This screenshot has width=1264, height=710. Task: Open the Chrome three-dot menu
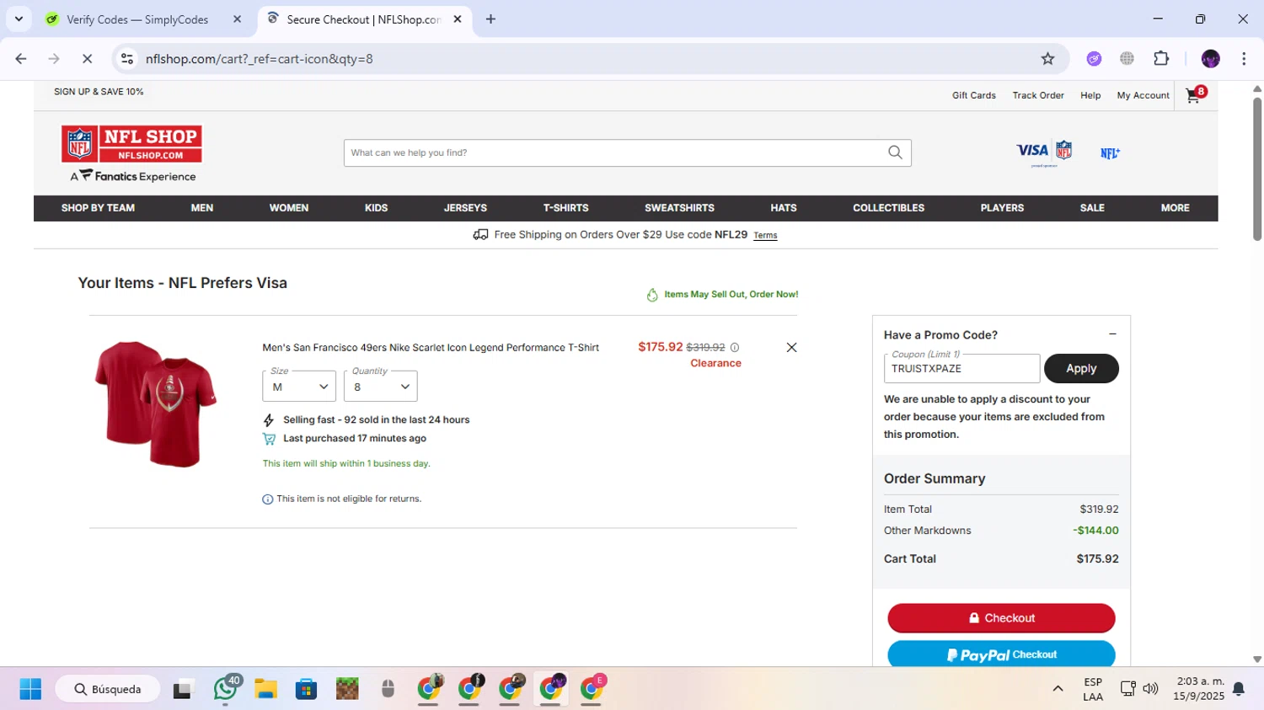coord(1244,59)
